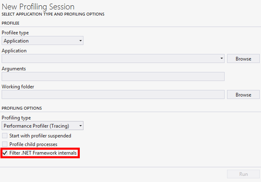Browse for the application executable
261x182 pixels.
(x=243, y=58)
